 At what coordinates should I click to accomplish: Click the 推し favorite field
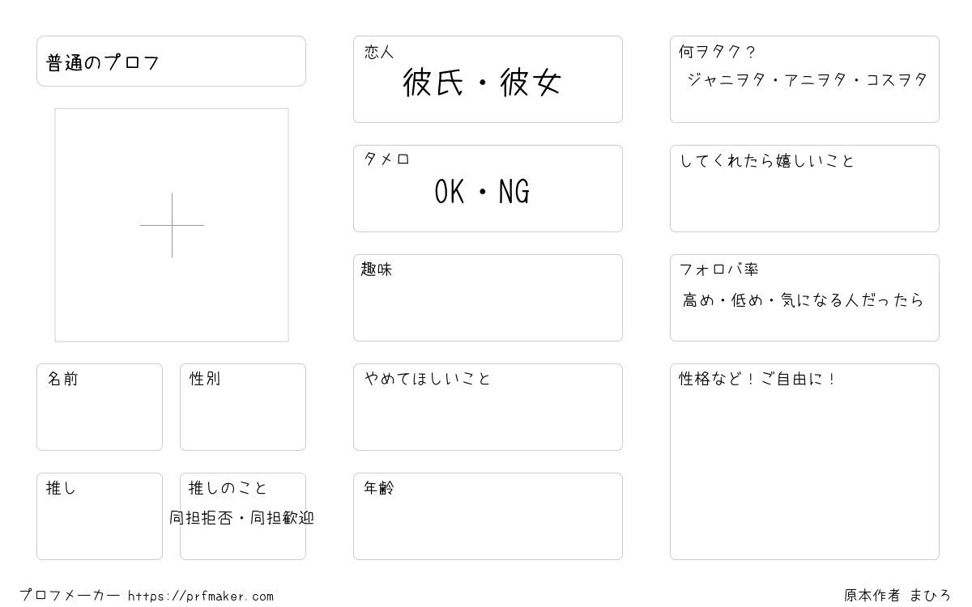pyautogui.click(x=100, y=516)
